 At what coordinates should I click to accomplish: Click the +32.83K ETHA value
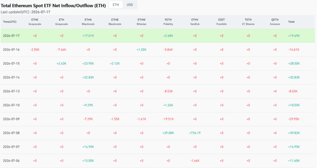pos(88,77)
